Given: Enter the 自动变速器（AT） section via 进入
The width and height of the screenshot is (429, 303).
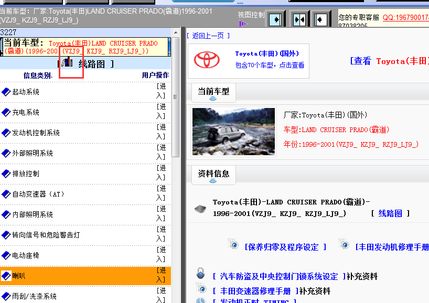Looking at the screenshot, I should pyautogui.click(x=161, y=193).
